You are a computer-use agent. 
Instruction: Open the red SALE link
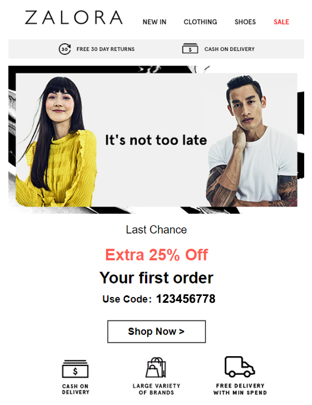pos(281,22)
